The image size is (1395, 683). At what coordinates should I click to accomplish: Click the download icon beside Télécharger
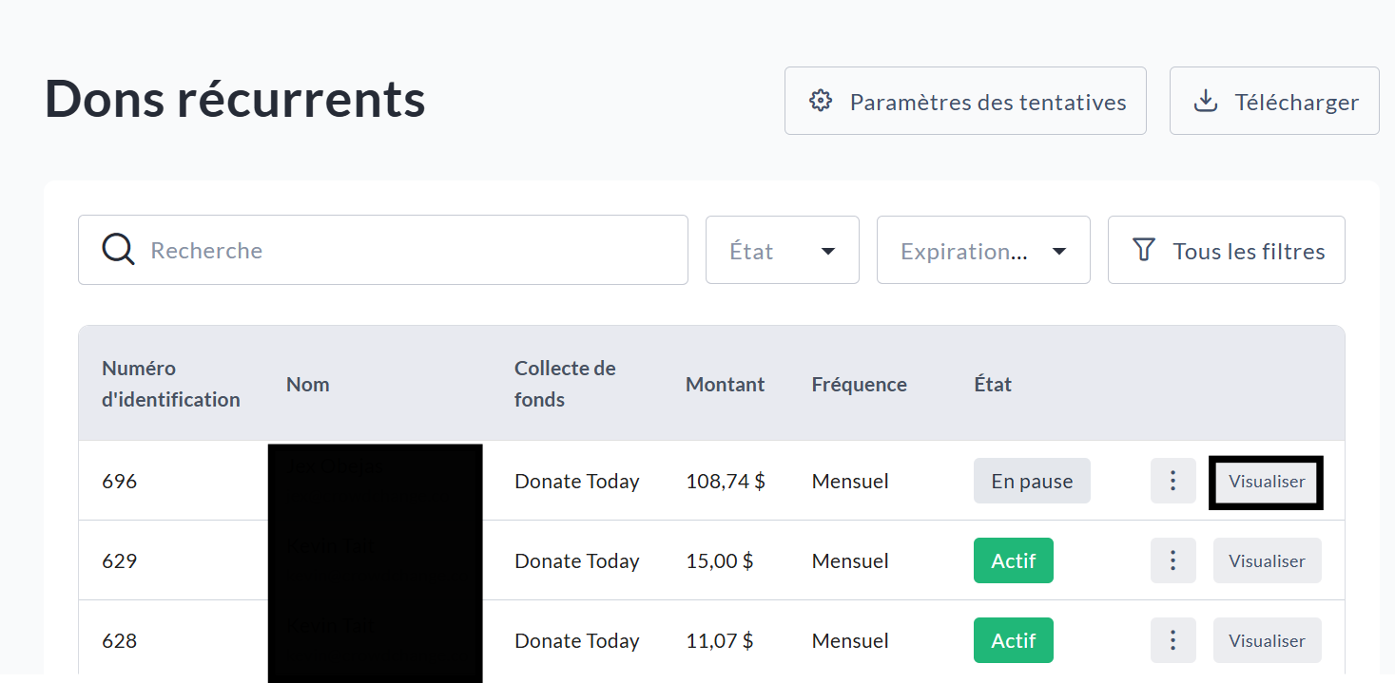pyautogui.click(x=1206, y=102)
